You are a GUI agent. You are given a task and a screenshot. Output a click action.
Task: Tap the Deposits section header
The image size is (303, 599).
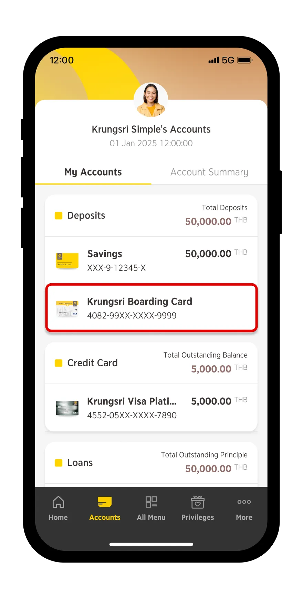click(151, 216)
